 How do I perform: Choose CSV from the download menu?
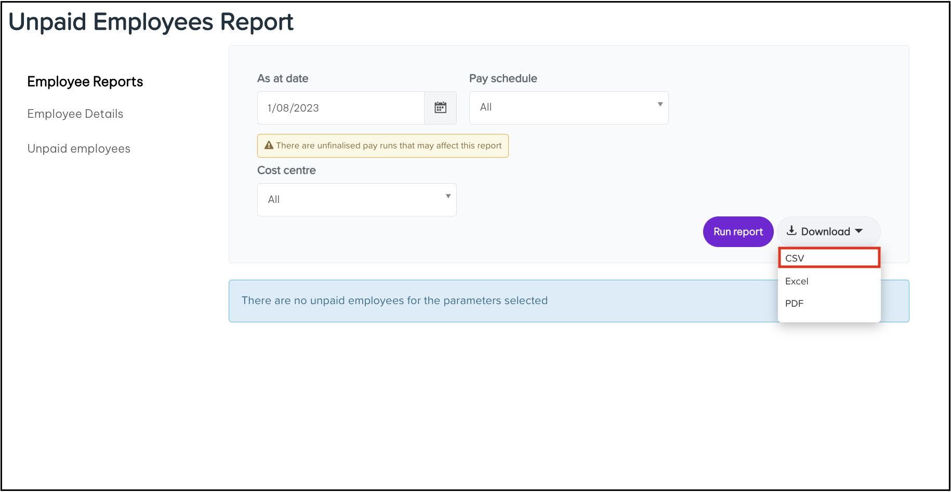[x=795, y=258]
